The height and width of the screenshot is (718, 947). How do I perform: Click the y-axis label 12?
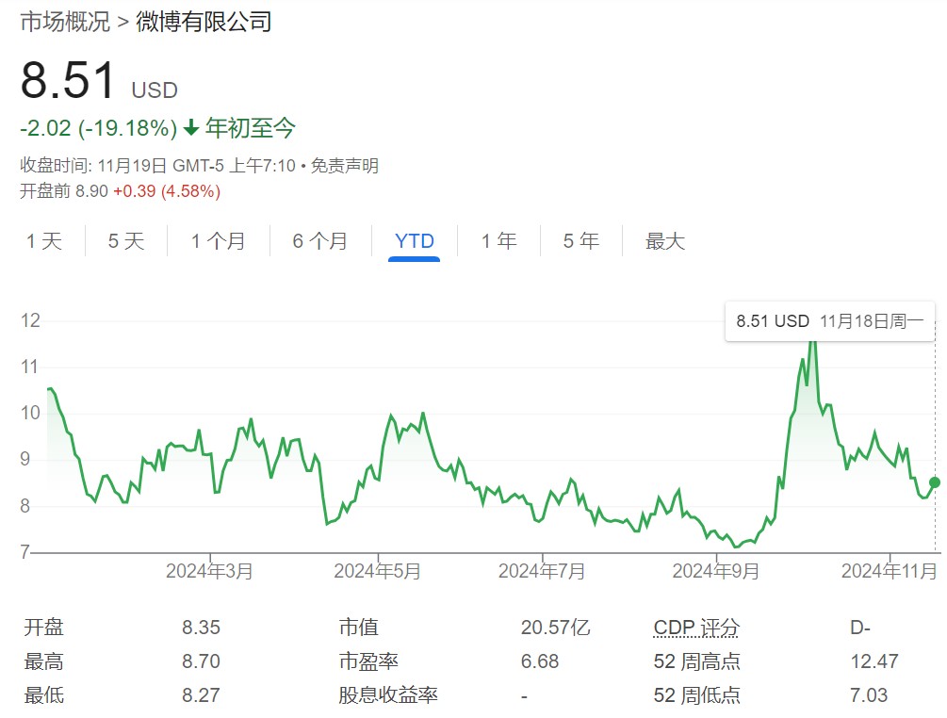click(30, 320)
